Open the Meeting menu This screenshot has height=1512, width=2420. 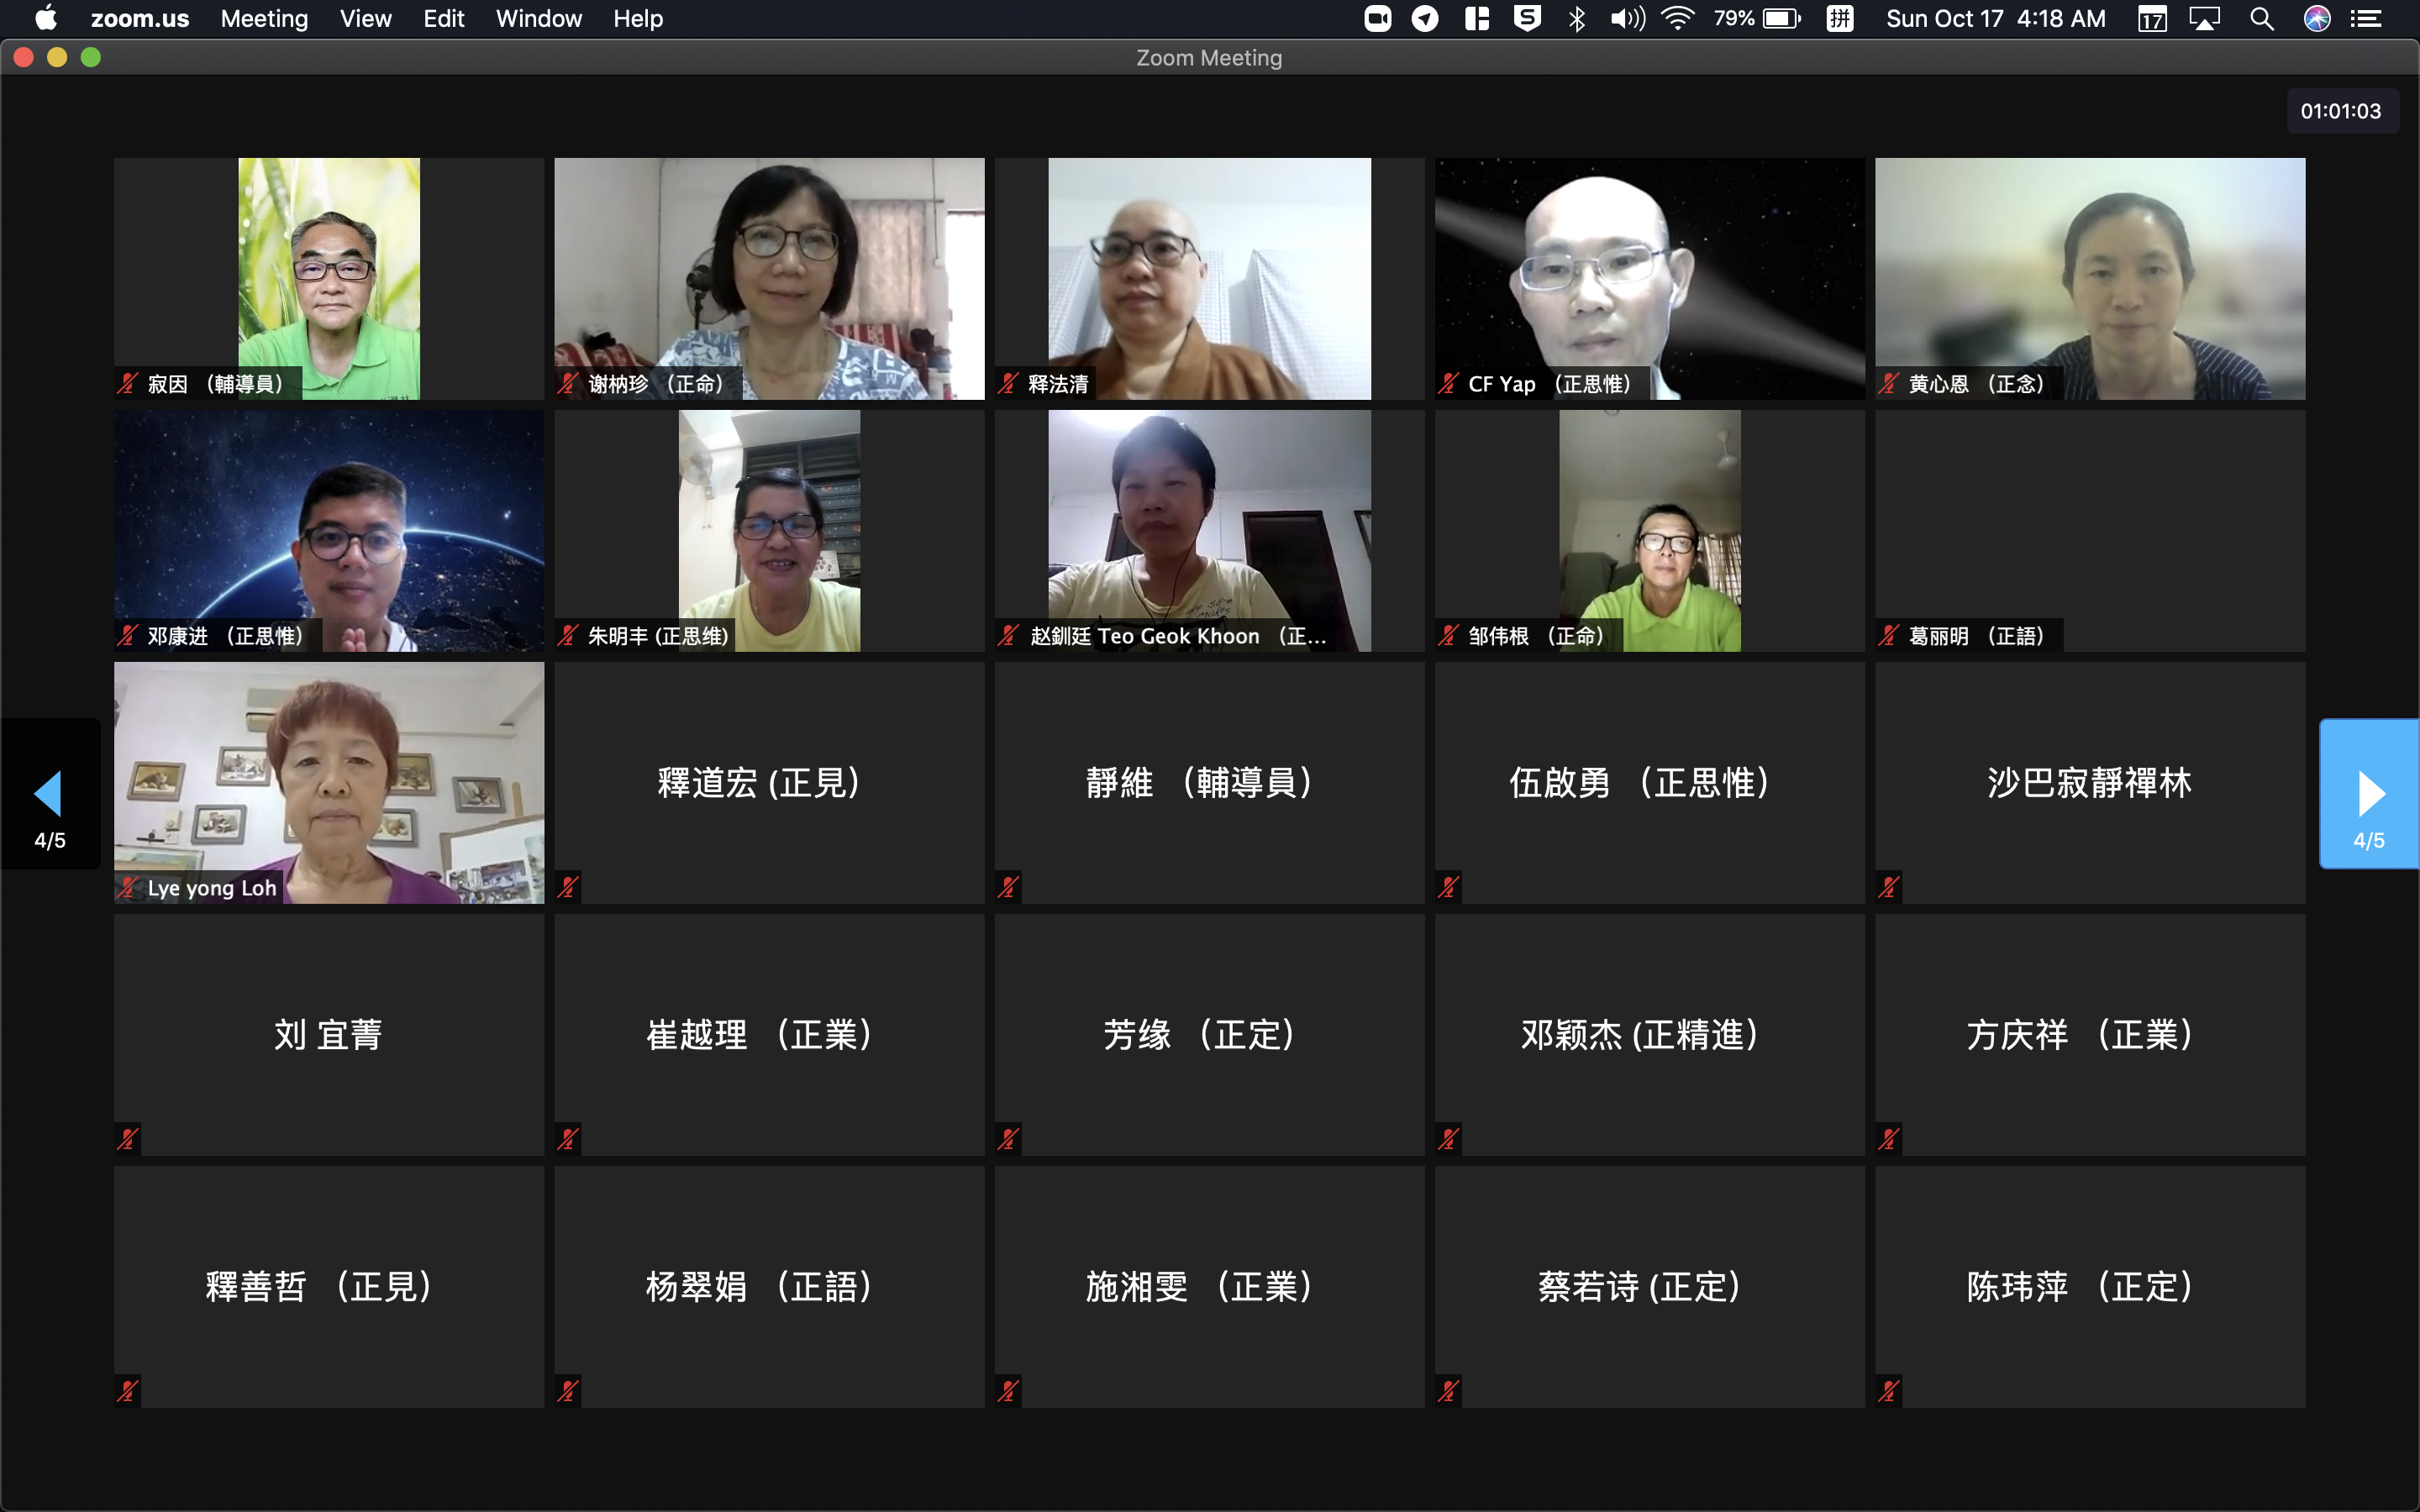[264, 19]
